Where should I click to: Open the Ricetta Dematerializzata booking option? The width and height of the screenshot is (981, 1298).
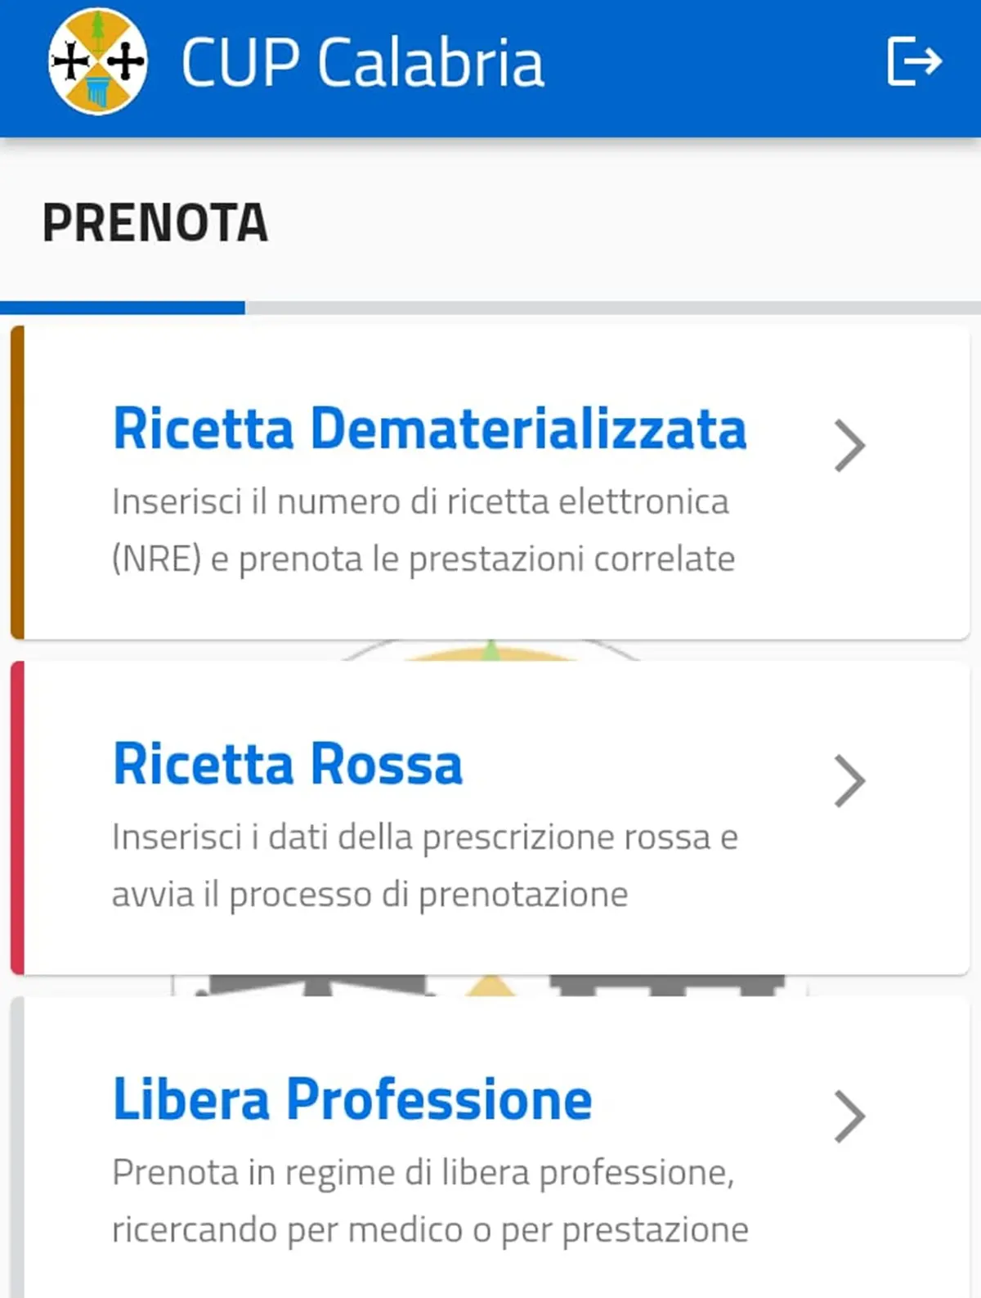[429, 429]
